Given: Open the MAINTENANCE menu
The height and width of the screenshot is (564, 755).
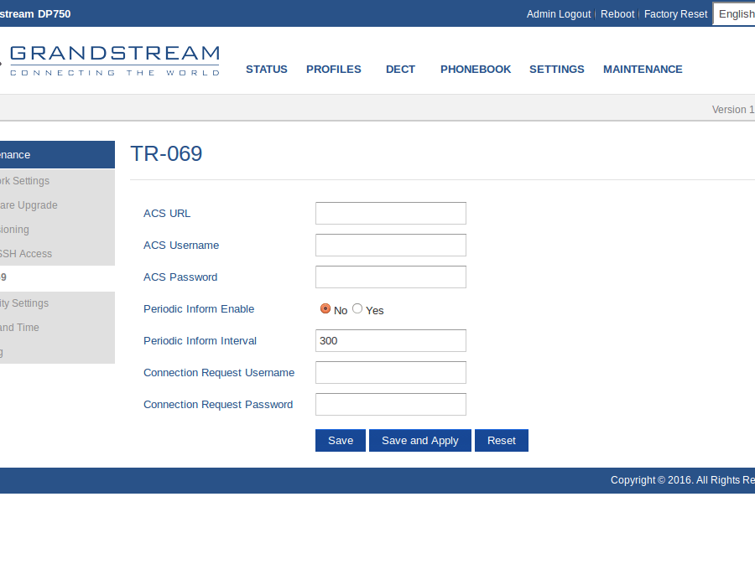Looking at the screenshot, I should [x=642, y=70].
